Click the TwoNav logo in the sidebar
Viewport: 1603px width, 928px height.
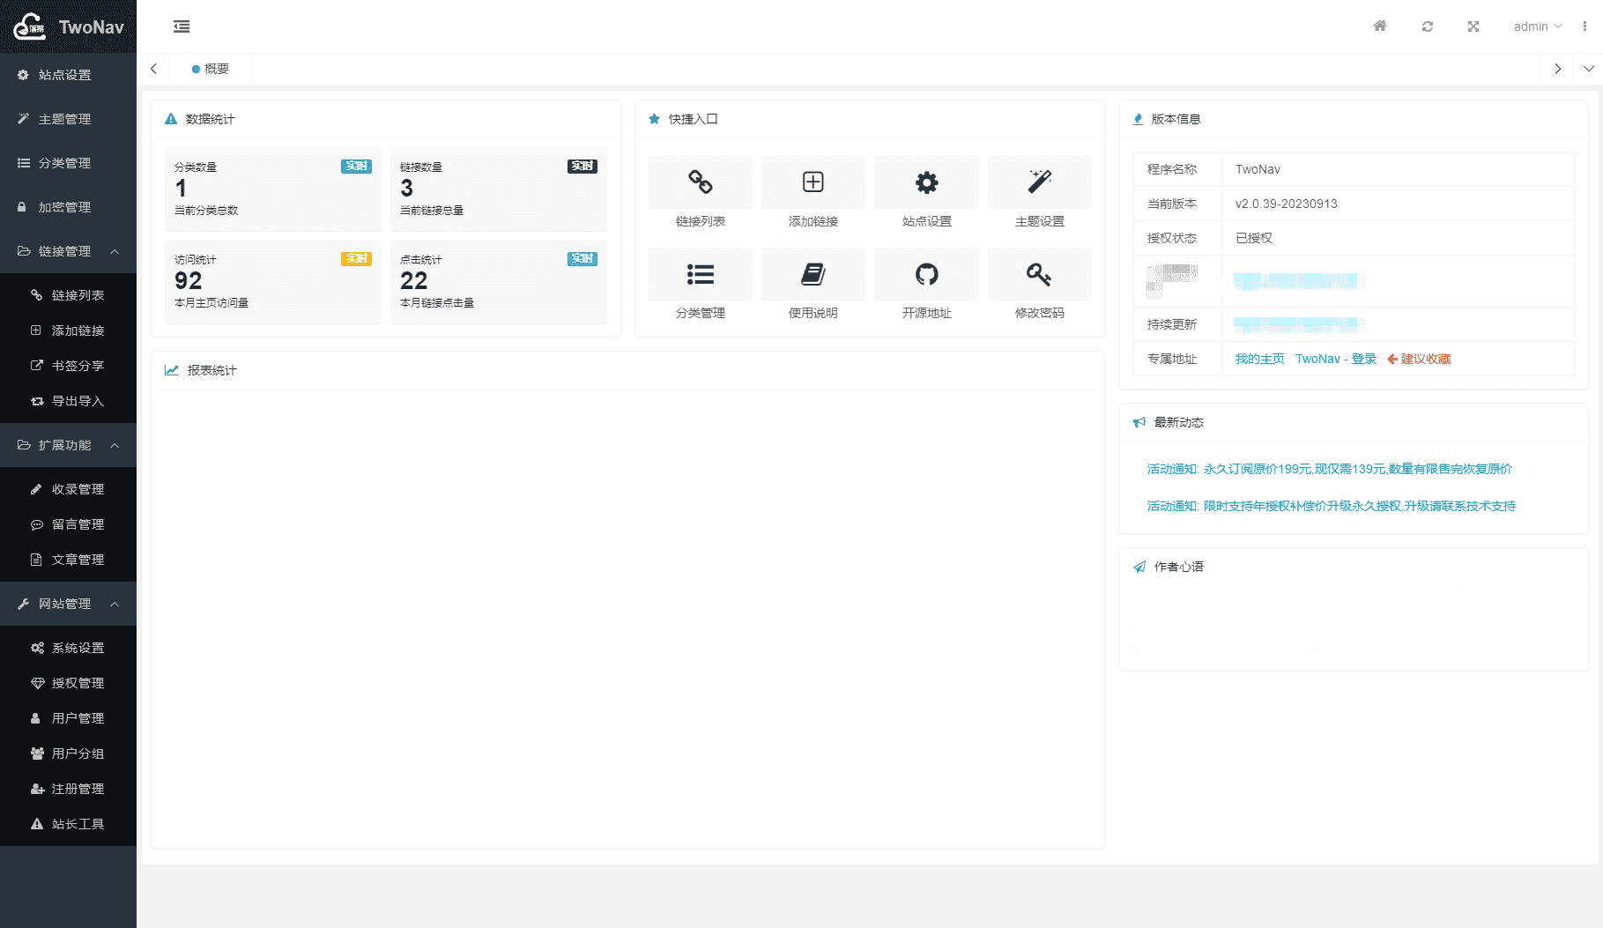tap(68, 26)
